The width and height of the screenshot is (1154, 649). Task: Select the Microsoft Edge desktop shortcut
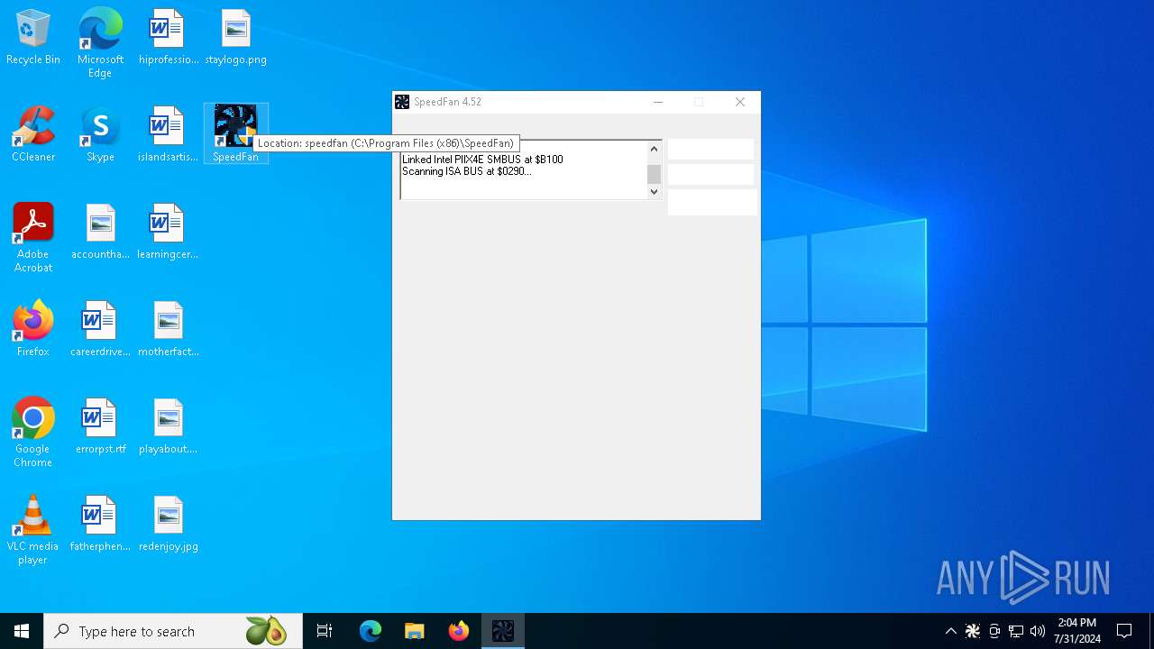click(x=100, y=42)
